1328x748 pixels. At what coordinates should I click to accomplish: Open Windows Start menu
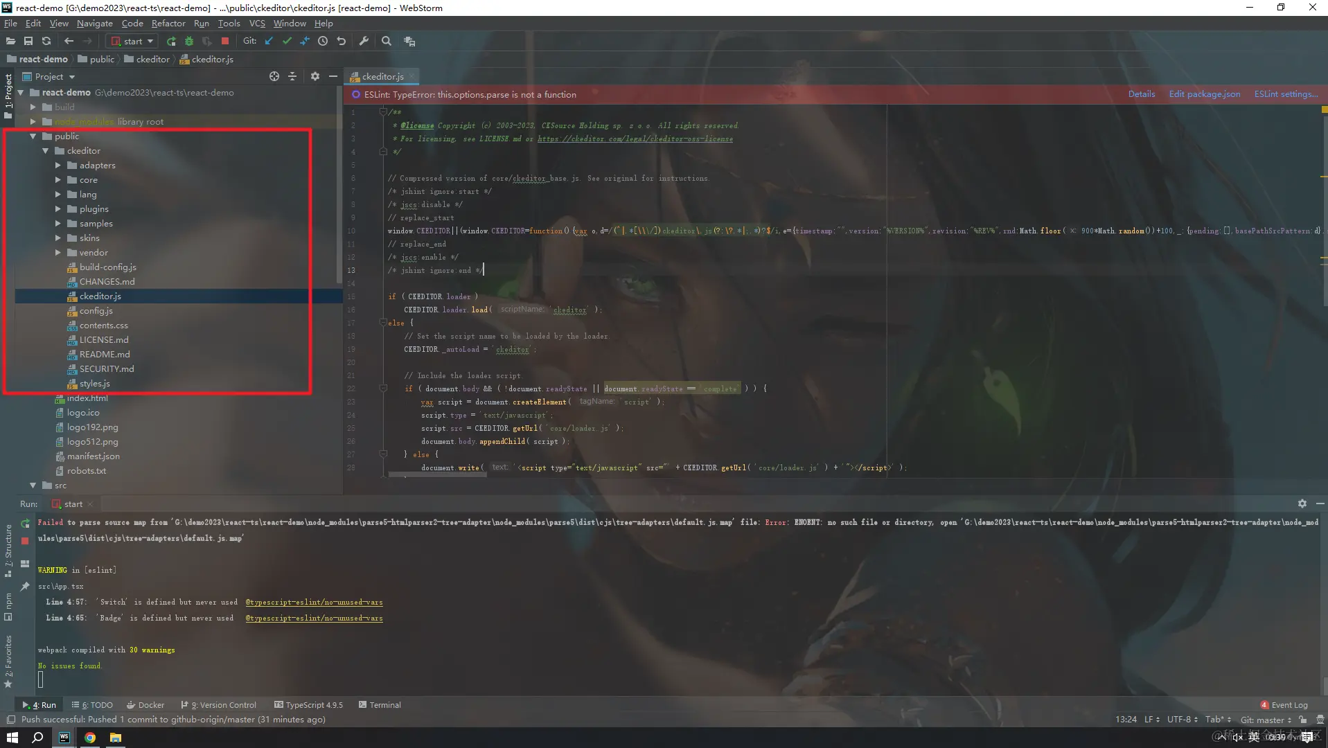[12, 738]
